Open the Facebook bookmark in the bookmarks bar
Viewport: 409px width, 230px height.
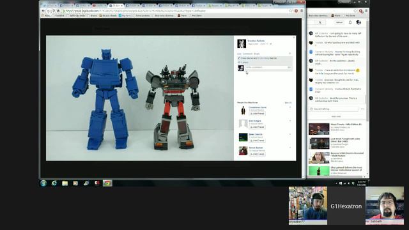point(58,15)
